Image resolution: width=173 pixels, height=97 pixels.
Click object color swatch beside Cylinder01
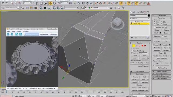point(149,16)
